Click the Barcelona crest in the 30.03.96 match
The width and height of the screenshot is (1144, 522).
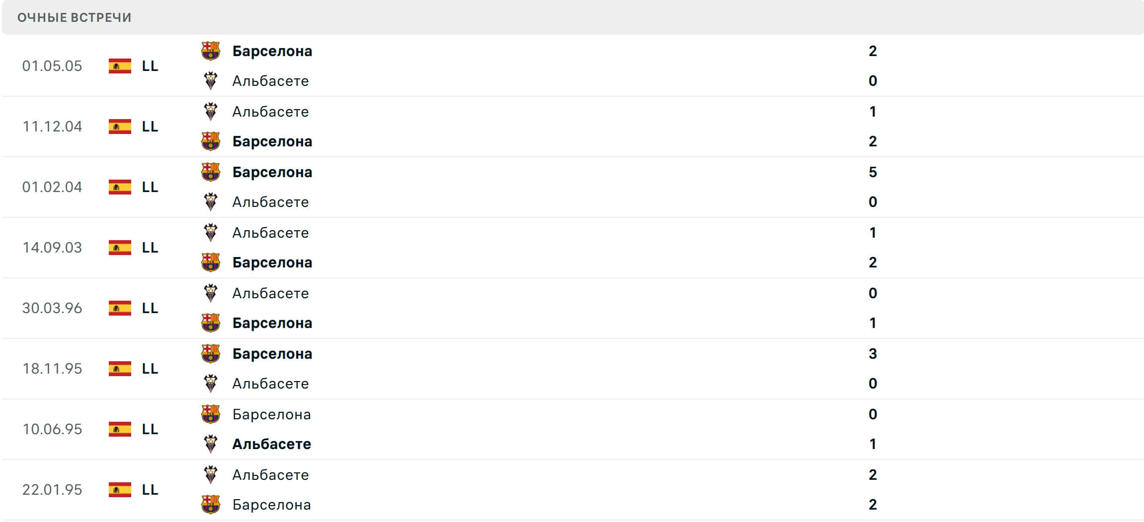pyautogui.click(x=211, y=323)
